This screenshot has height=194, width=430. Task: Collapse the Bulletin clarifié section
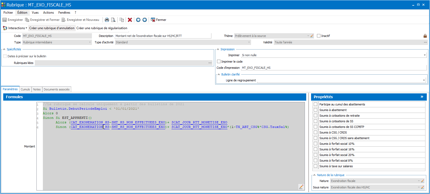[219, 74]
